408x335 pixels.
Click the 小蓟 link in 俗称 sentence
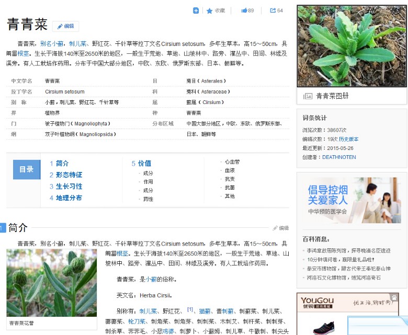[151, 280]
